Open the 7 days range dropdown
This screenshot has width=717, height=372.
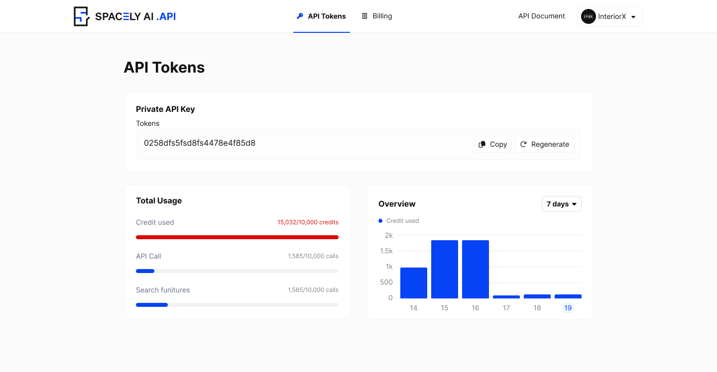[561, 204]
